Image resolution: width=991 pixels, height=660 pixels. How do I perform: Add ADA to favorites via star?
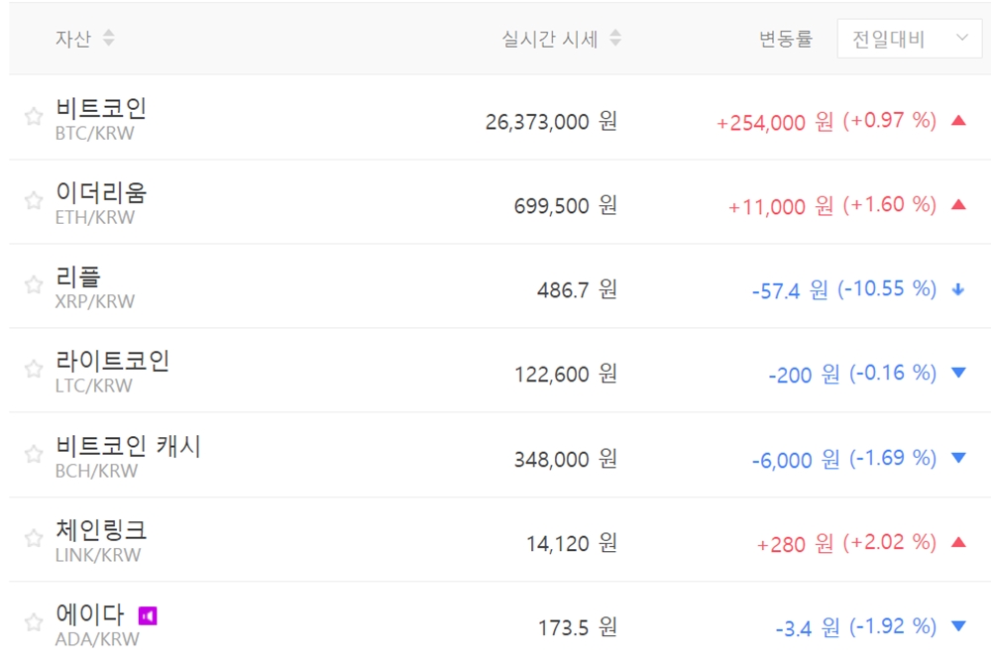(x=34, y=622)
